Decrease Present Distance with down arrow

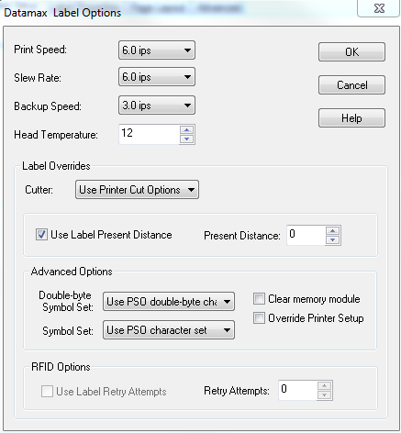[333, 240]
